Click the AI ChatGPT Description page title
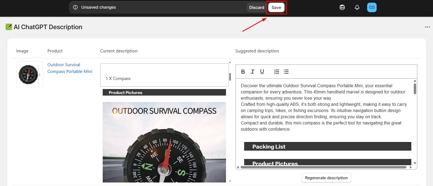The height and width of the screenshot is (186, 433). [48, 27]
